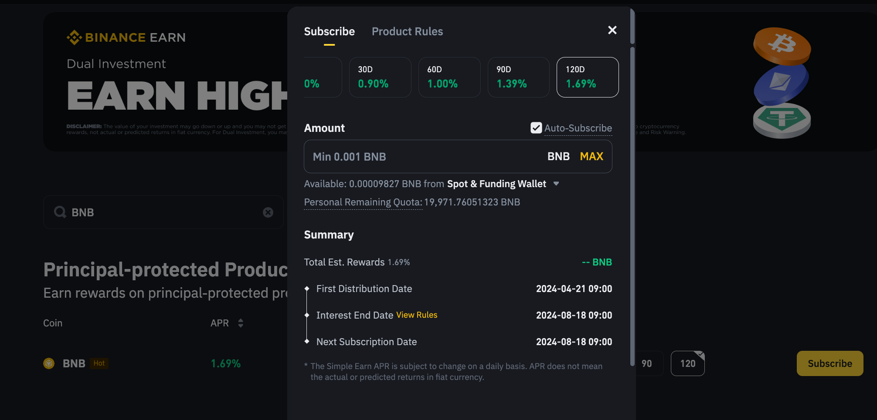Viewport: 877px width, 420px height.
Task: Click the Personal Remaining Quota label
Action: [363, 202]
